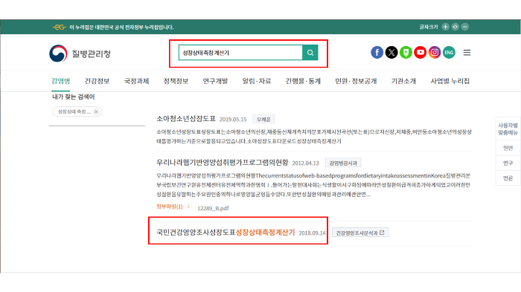Decrease font size with minus icon
This screenshot has height=292, width=521.
click(465, 27)
